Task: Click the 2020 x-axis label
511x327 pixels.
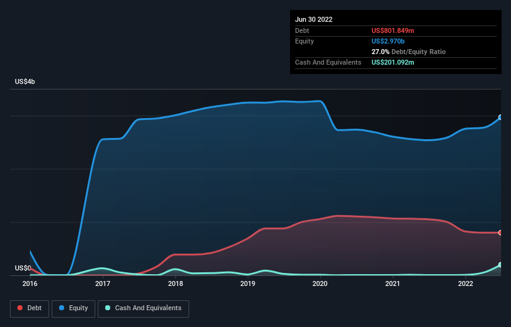Action: [x=320, y=283]
